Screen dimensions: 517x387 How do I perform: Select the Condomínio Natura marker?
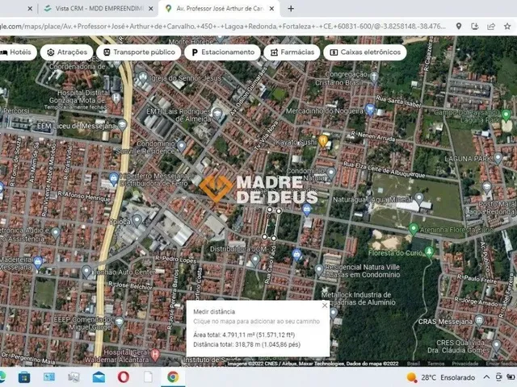click(x=331, y=173)
